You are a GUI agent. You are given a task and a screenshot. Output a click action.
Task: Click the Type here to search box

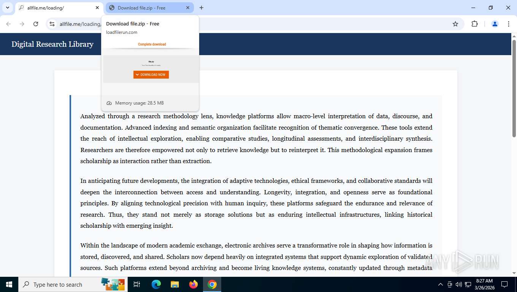pos(73,284)
